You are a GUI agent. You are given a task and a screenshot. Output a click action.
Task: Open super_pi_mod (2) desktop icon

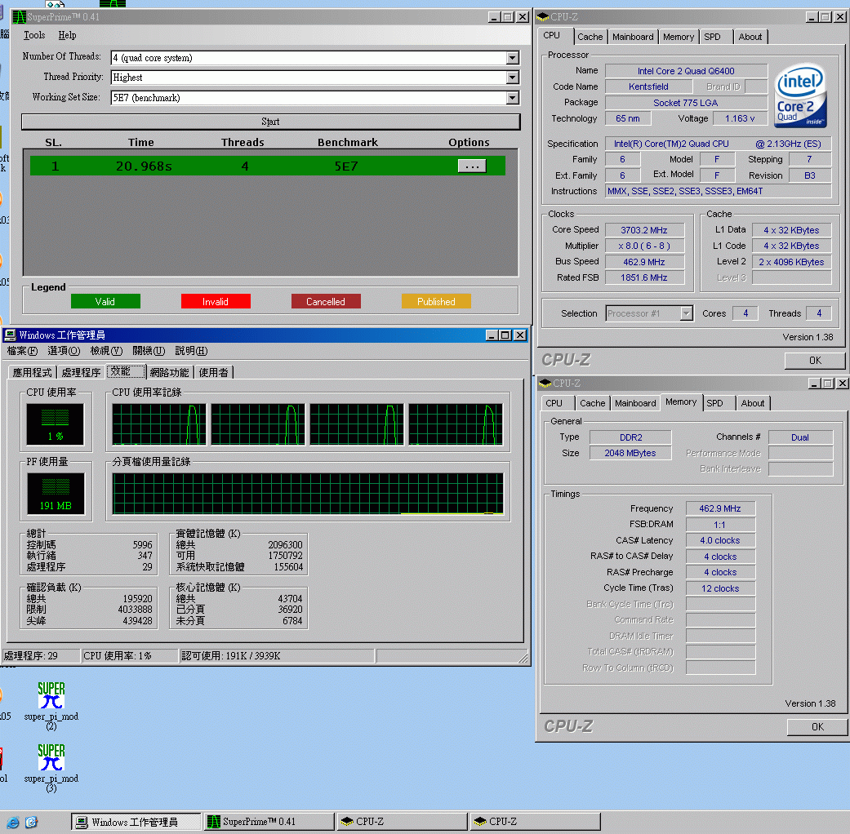tap(51, 706)
